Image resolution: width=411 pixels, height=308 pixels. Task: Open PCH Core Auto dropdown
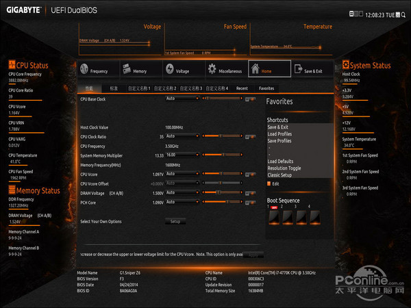(x=182, y=202)
